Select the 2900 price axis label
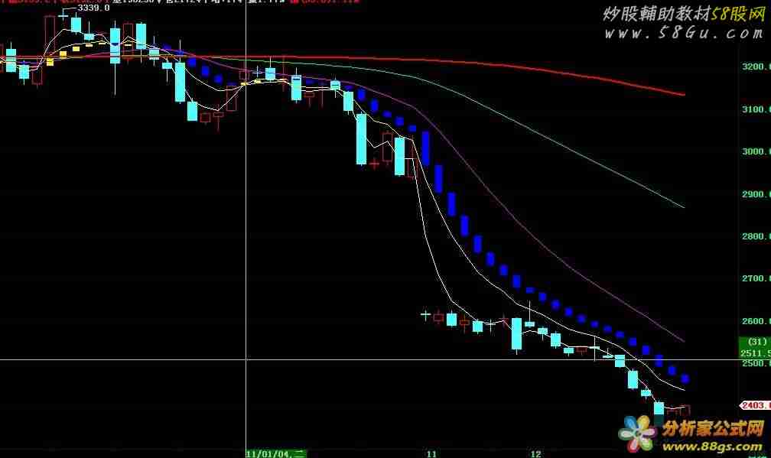 (756, 194)
